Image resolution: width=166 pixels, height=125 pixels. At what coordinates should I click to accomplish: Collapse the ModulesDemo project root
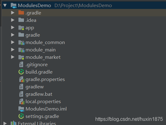5,6
